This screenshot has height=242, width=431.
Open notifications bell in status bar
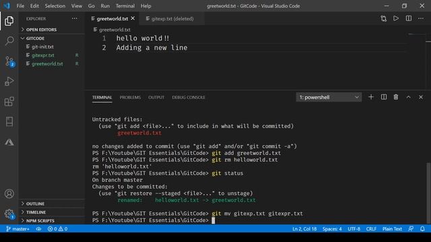pos(422,229)
